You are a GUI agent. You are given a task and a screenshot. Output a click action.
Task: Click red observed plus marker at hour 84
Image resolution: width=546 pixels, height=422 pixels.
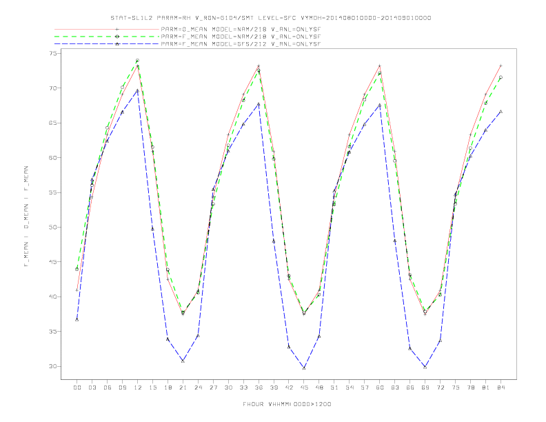(501, 66)
